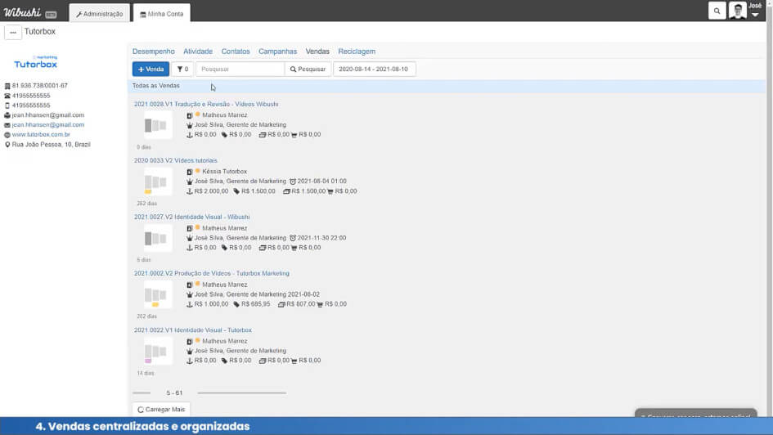
Task: Click alarm clock icon next to 2021-08-04 01:00
Action: click(292, 182)
